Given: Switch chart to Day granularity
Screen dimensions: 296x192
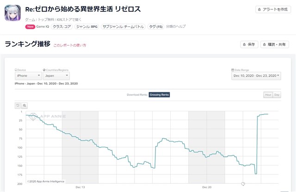Looking at the screenshot, I should point(277,95).
